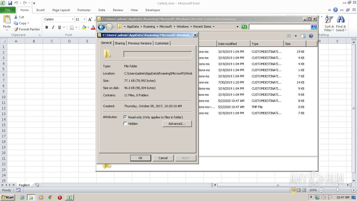This screenshot has width=357, height=201.
Task: Expand the Underline style dropdown arrow
Action: pos(64,27)
